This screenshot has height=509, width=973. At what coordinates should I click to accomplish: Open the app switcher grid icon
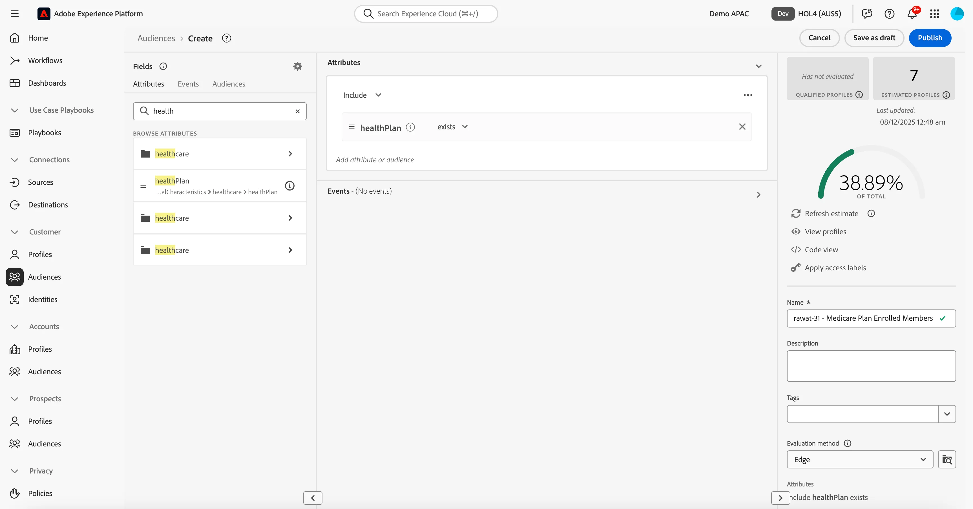point(934,14)
